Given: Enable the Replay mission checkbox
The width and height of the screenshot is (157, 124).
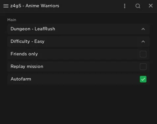Looking at the screenshot, I should pos(143,67).
